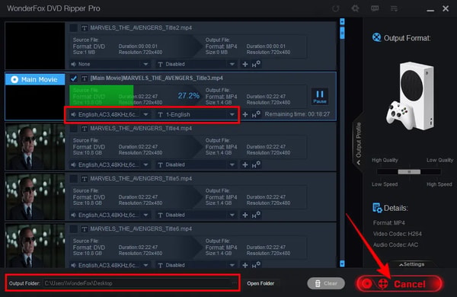Open settings gear in the title bar

coord(355,8)
